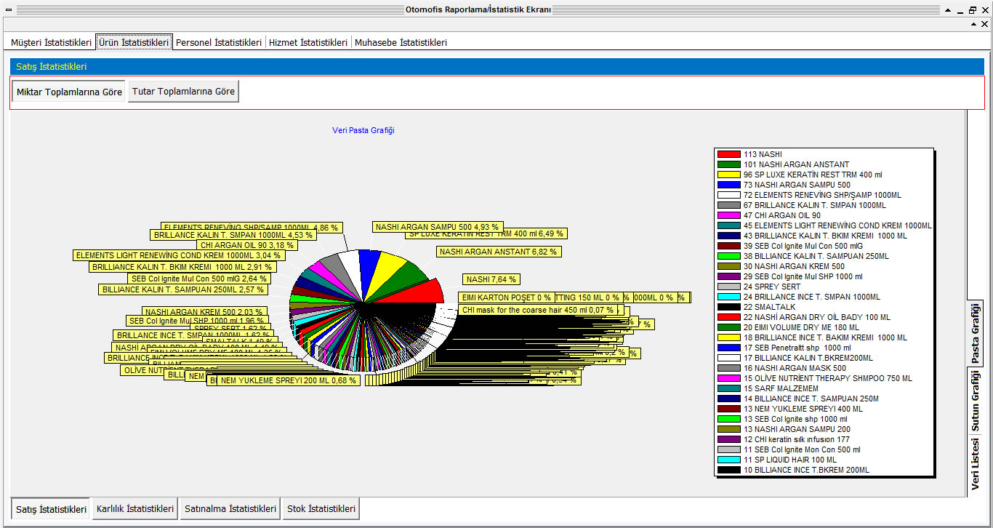Click ELEMENTS RENEVİNG SHP/ŞAMP 1000ML 4,86 % label
This screenshot has height=528, width=993.
[x=251, y=227]
